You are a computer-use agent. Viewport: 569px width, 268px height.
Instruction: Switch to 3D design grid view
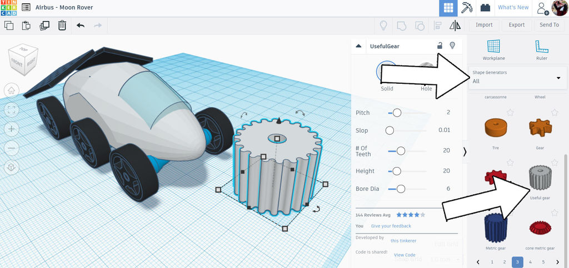click(448, 8)
